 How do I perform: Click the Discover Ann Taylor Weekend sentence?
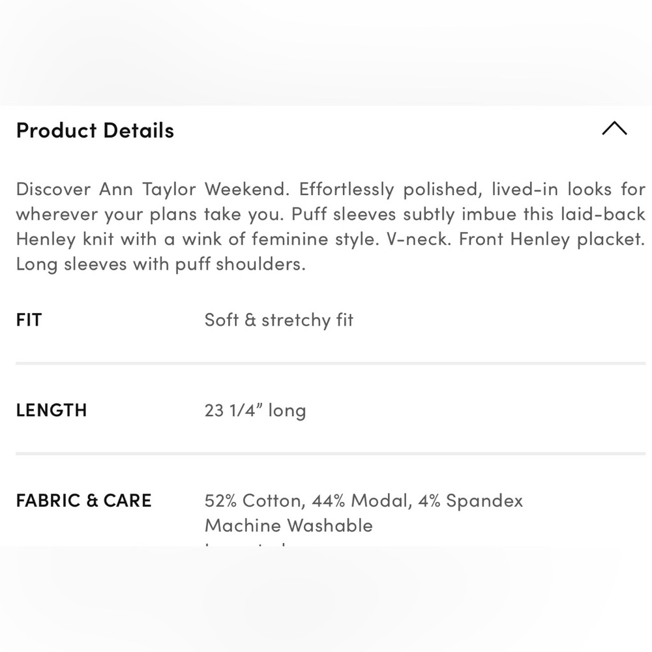pyautogui.click(x=153, y=189)
